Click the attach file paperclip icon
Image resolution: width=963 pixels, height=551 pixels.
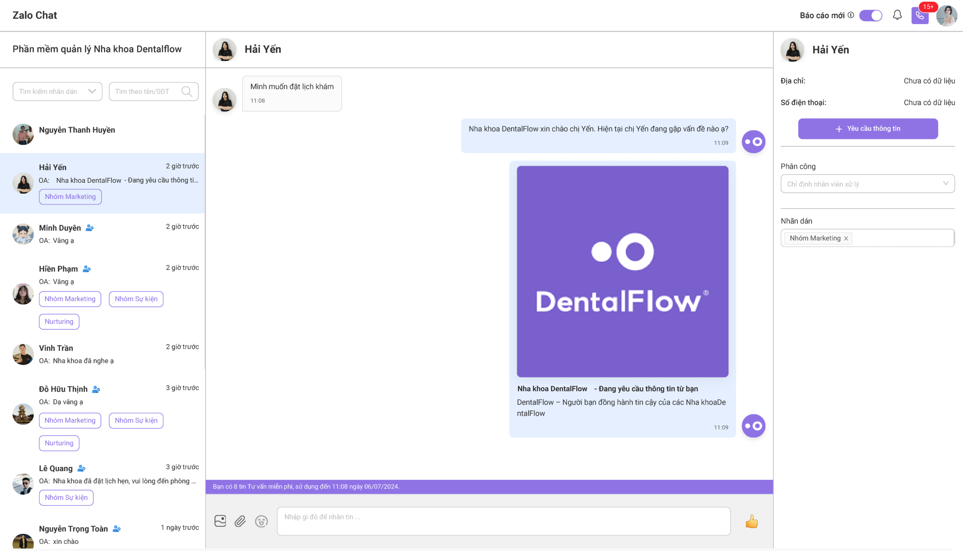240,521
